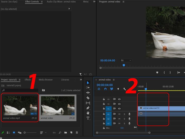Select animal video.mp4 clip thumbnail
185x139 pixels.
tap(20, 106)
